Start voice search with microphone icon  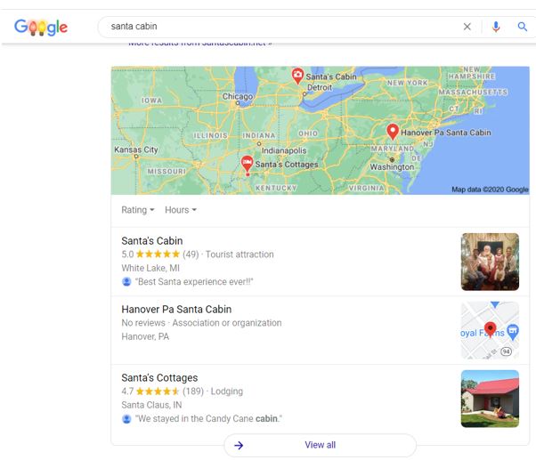pyautogui.click(x=496, y=27)
